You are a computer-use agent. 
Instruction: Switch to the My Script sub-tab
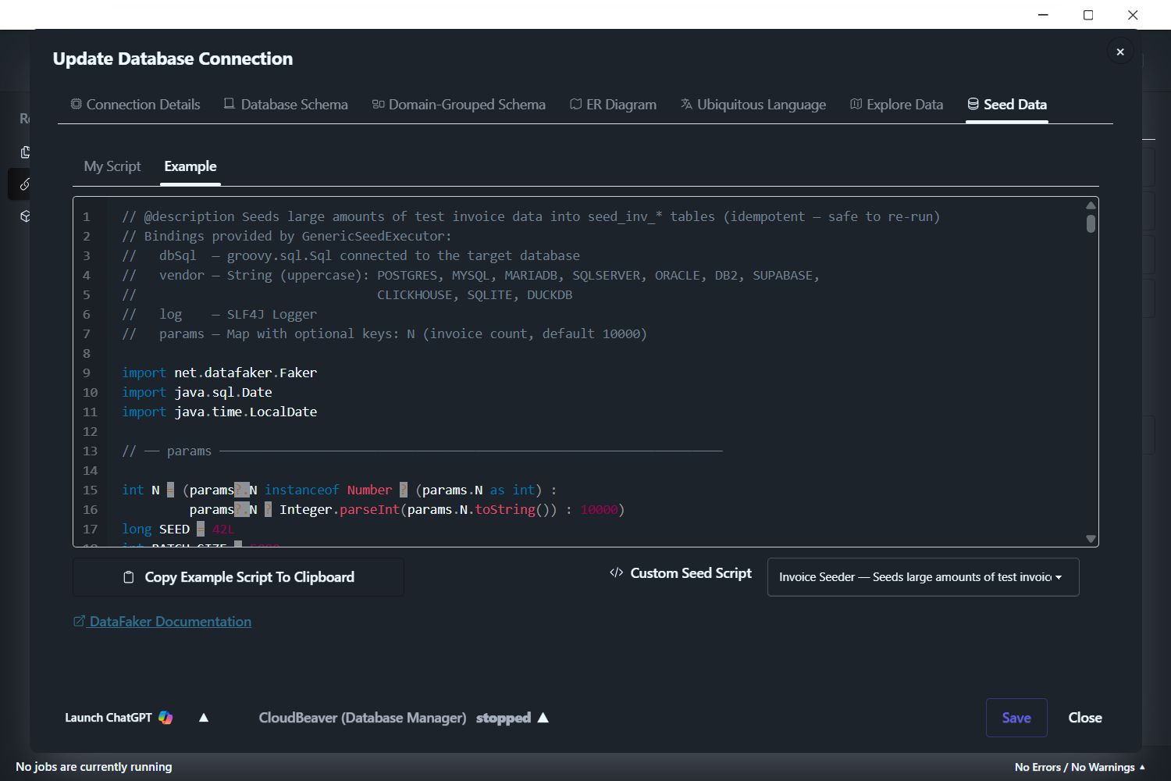(x=112, y=166)
